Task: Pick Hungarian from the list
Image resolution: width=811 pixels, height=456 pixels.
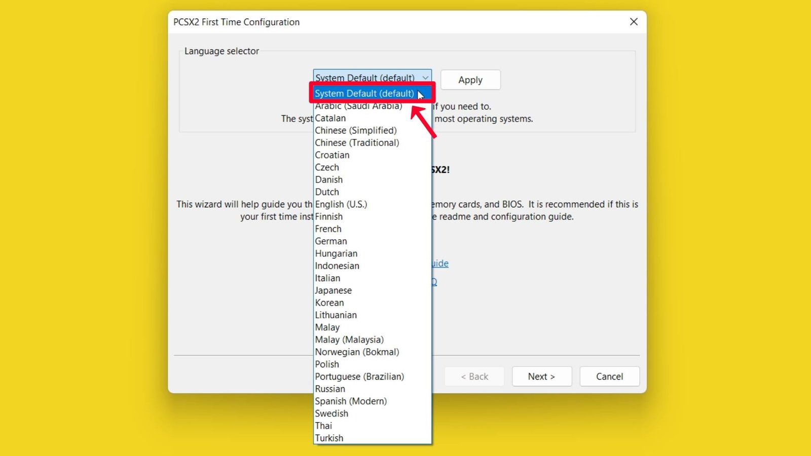Action: (373, 254)
